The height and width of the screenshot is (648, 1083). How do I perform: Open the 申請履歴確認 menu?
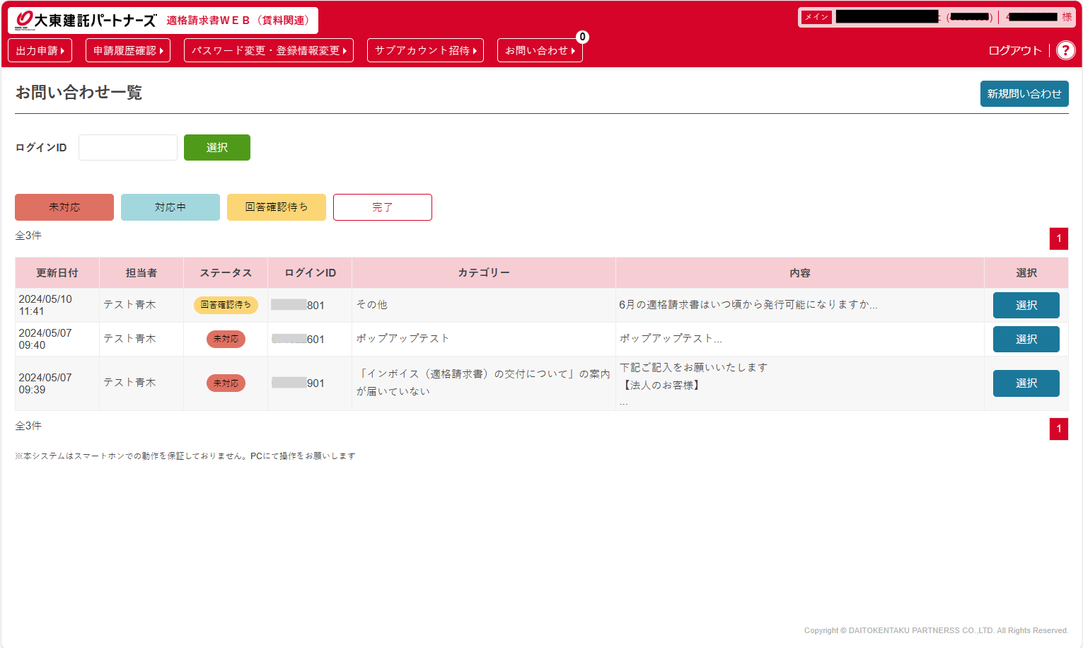click(128, 50)
